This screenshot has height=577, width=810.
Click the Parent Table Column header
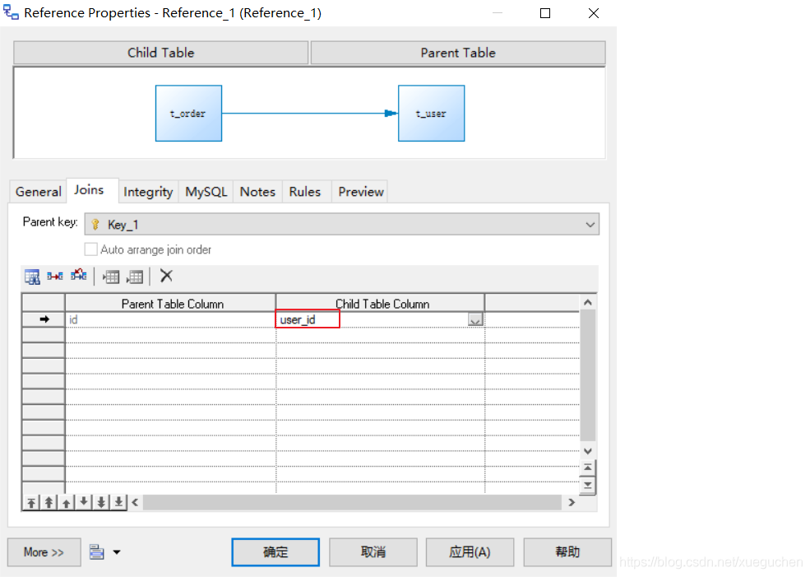[170, 304]
